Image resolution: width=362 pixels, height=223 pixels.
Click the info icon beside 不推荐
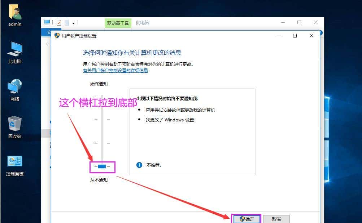coord(139,165)
